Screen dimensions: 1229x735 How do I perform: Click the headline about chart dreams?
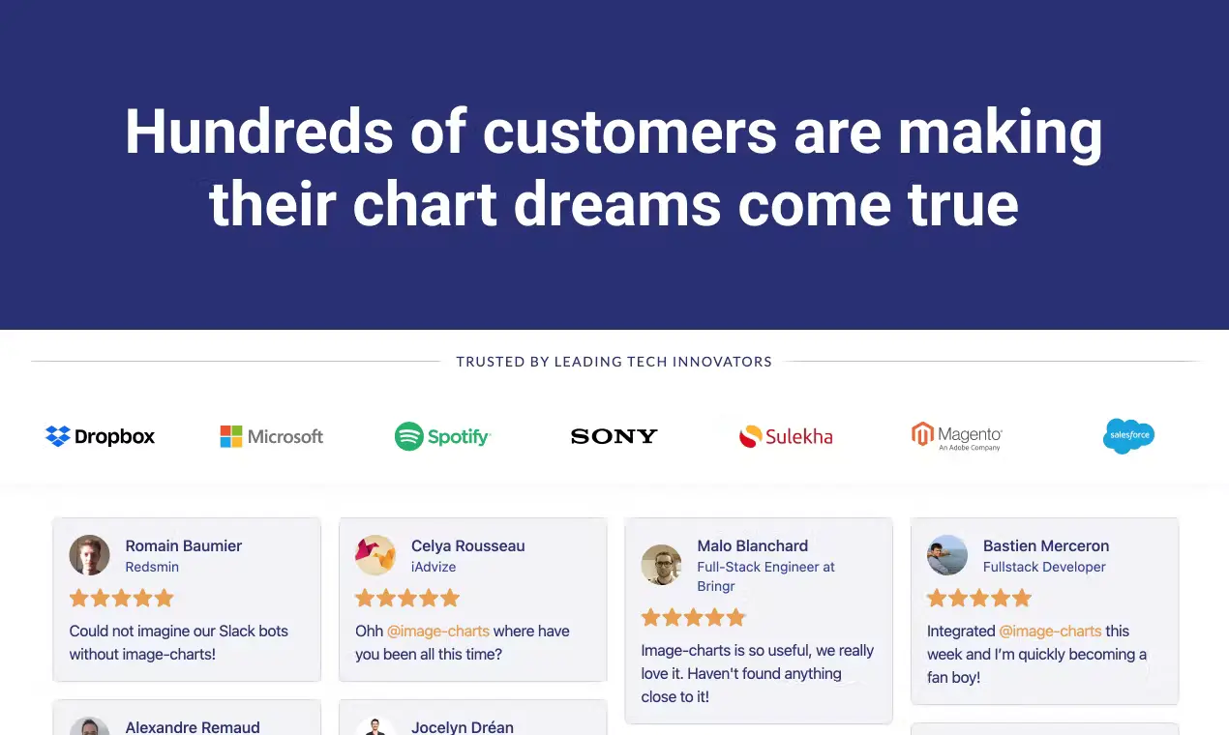[x=614, y=166]
